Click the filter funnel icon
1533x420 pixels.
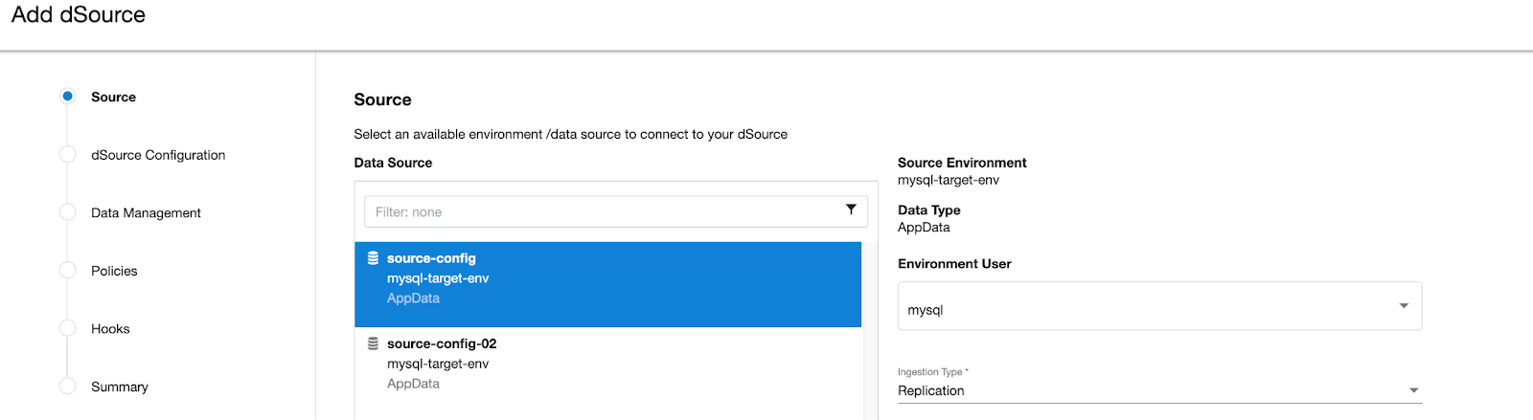coord(851,210)
